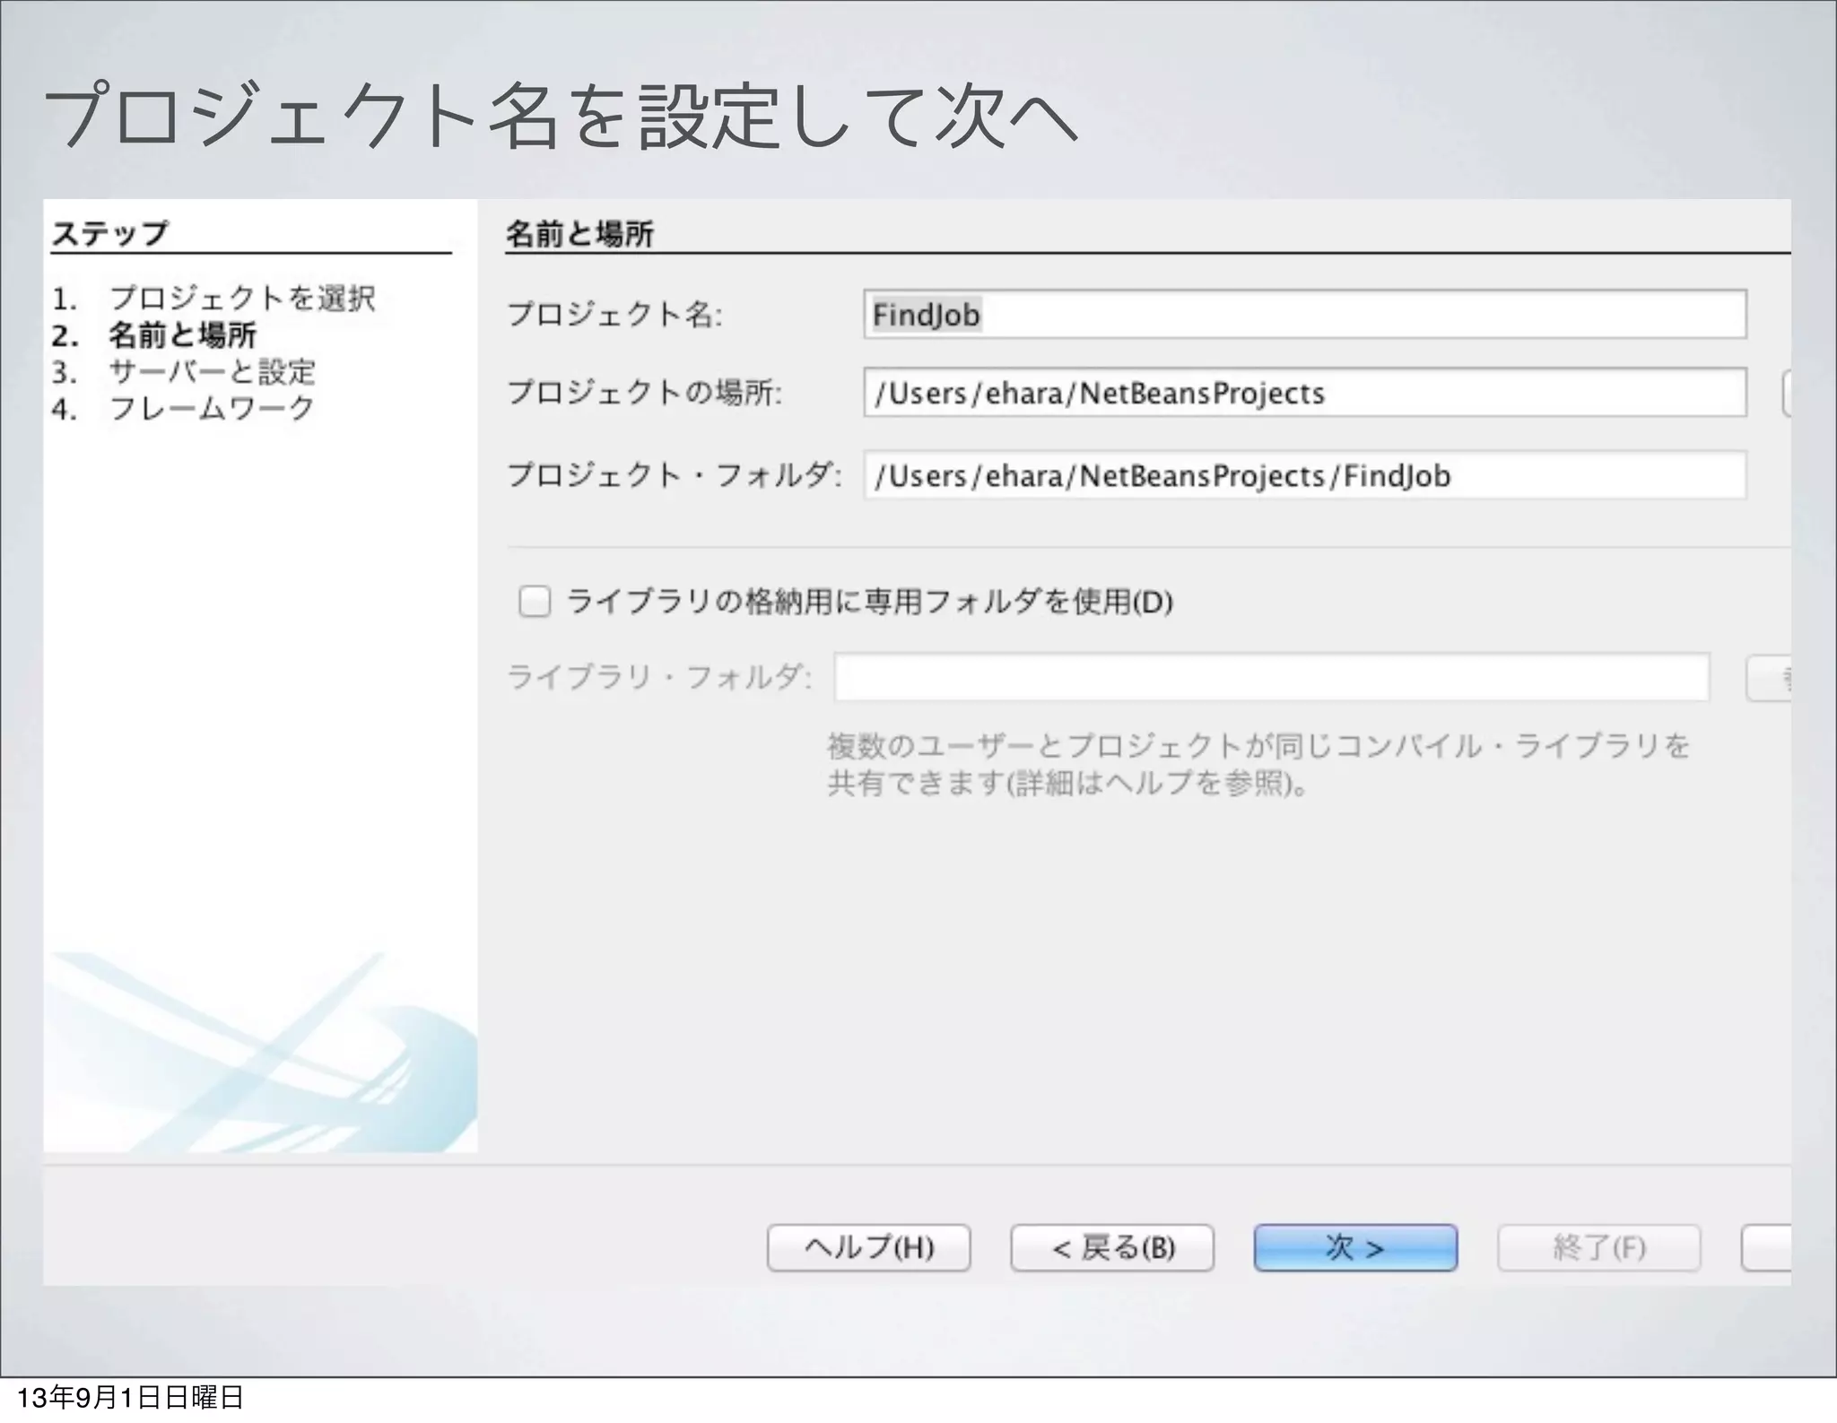Screen dimensions: 1837x1423
Task: Click the プロジェクト・フォルダ path field
Action: coord(1305,475)
